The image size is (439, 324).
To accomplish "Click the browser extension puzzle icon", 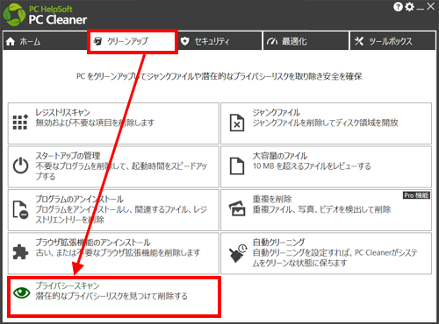I will 20,251.
